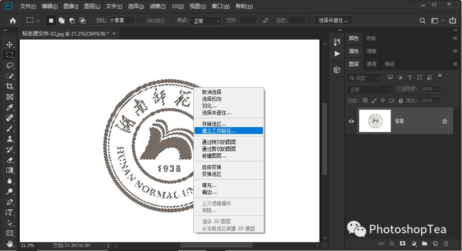Click the Home icon in options bar

13,21
